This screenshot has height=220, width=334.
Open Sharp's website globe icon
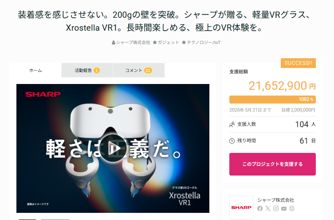292,208
